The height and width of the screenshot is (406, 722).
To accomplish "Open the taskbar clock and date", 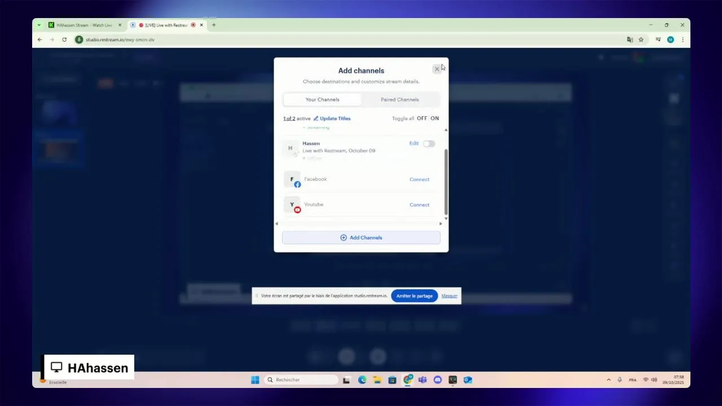I will (x=673, y=380).
